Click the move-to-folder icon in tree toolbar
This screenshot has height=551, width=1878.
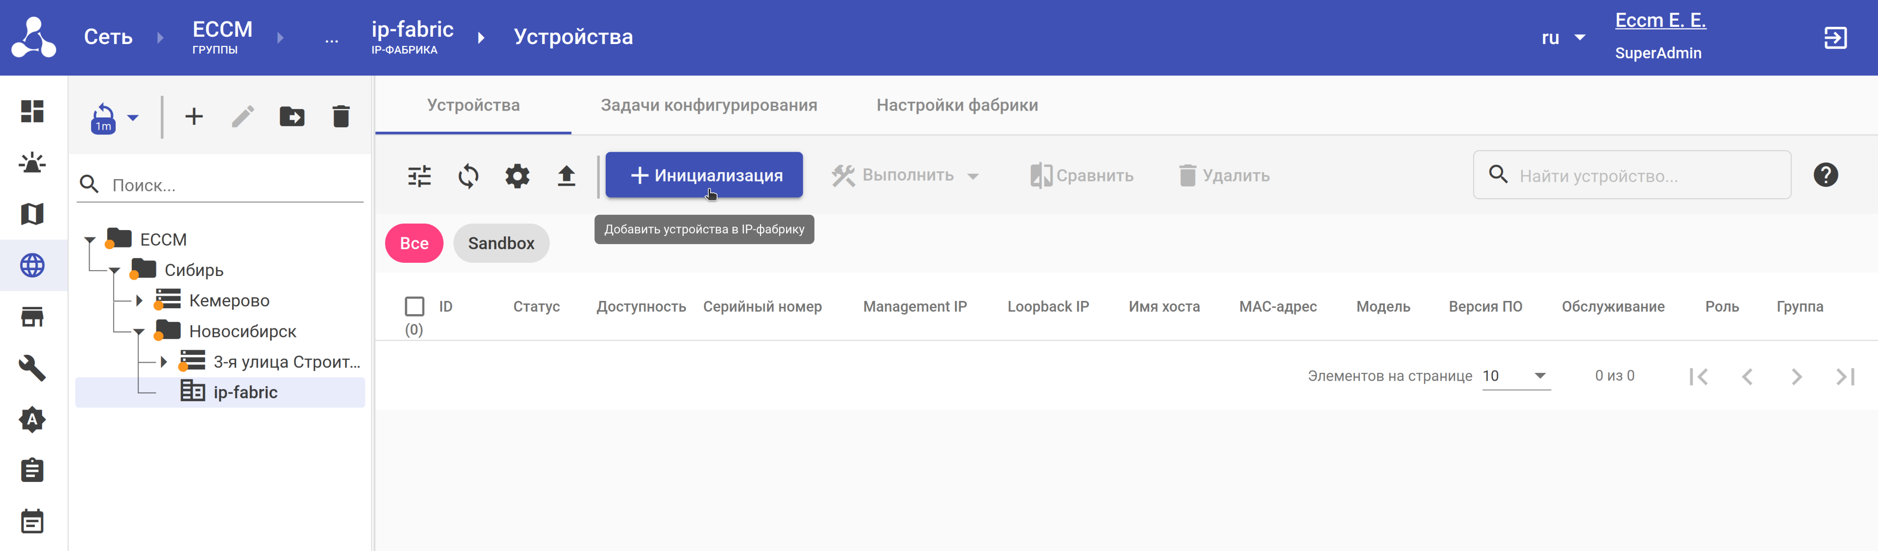coord(292,116)
